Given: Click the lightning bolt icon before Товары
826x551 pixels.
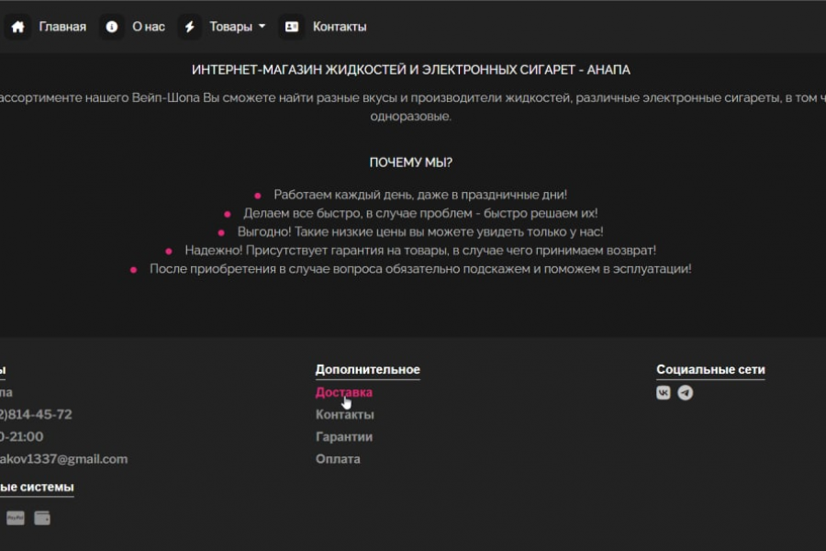Looking at the screenshot, I should click(190, 27).
